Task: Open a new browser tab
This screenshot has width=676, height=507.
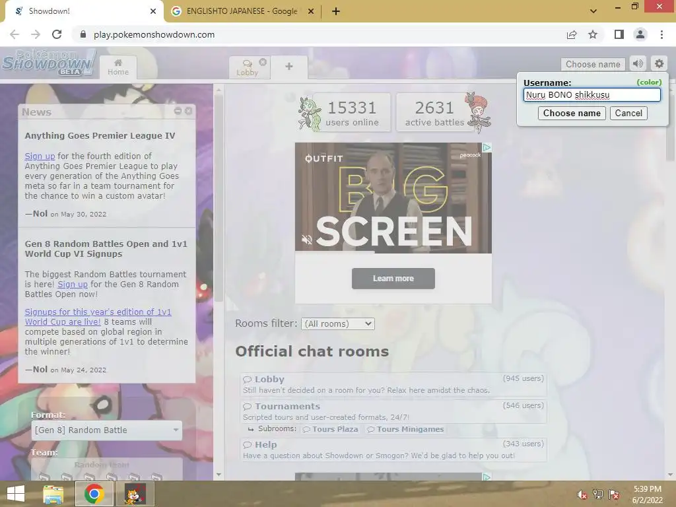Action: point(336,11)
